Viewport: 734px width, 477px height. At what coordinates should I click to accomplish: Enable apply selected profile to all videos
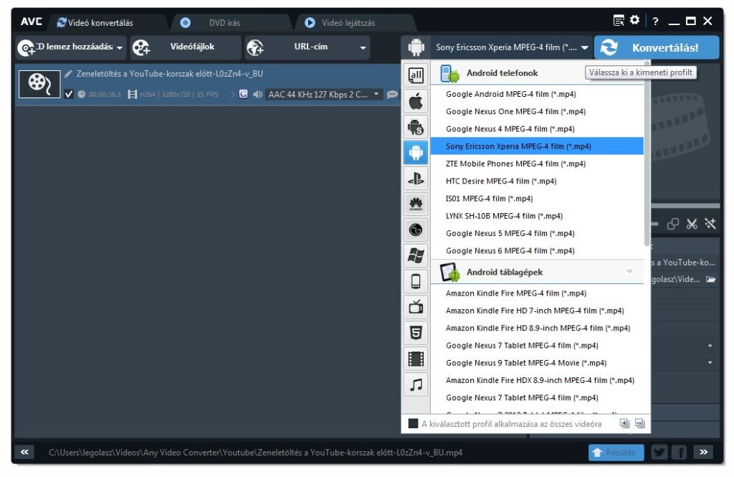click(413, 424)
